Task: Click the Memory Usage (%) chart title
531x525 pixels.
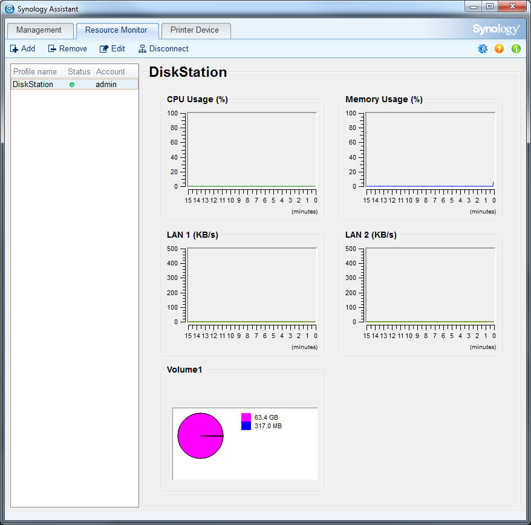Action: pyautogui.click(x=384, y=100)
